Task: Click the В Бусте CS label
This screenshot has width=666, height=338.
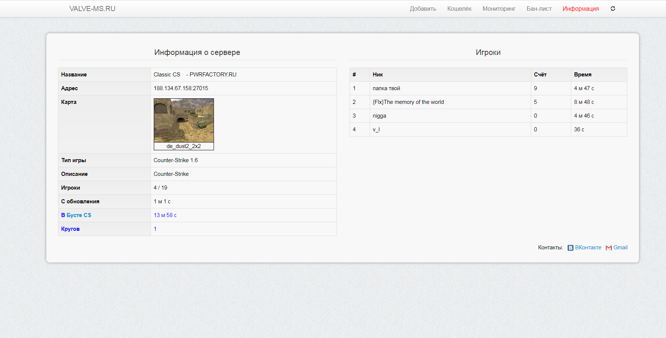Action: [76, 215]
